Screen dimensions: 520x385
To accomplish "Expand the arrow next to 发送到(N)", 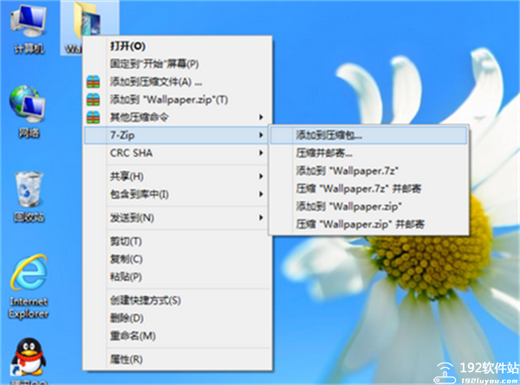I will click(x=262, y=218).
